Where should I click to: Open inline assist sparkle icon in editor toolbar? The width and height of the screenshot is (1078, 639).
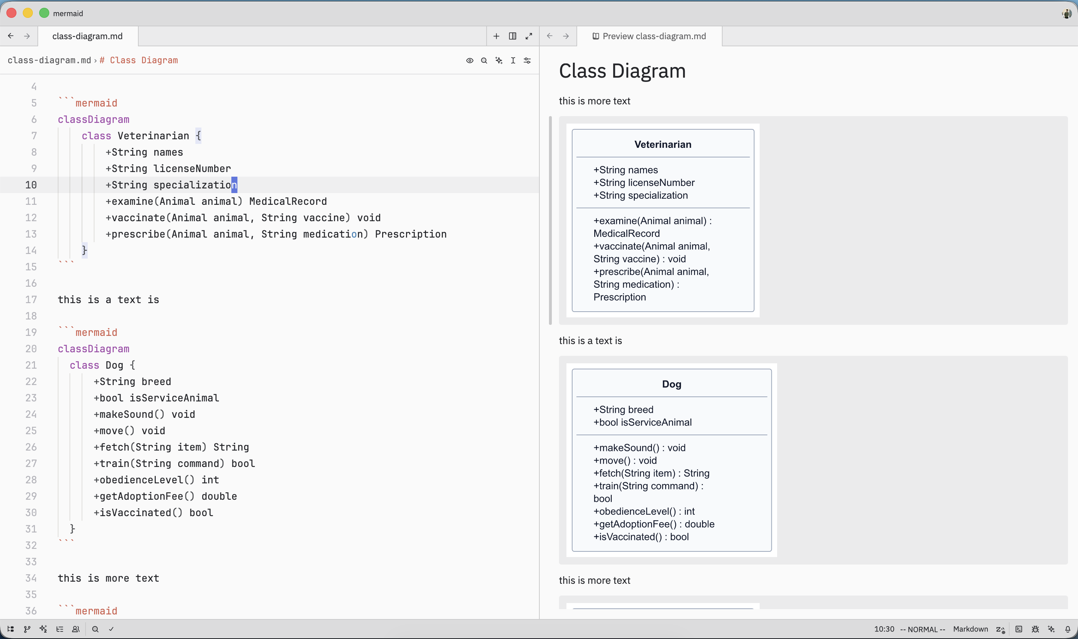(x=498, y=60)
